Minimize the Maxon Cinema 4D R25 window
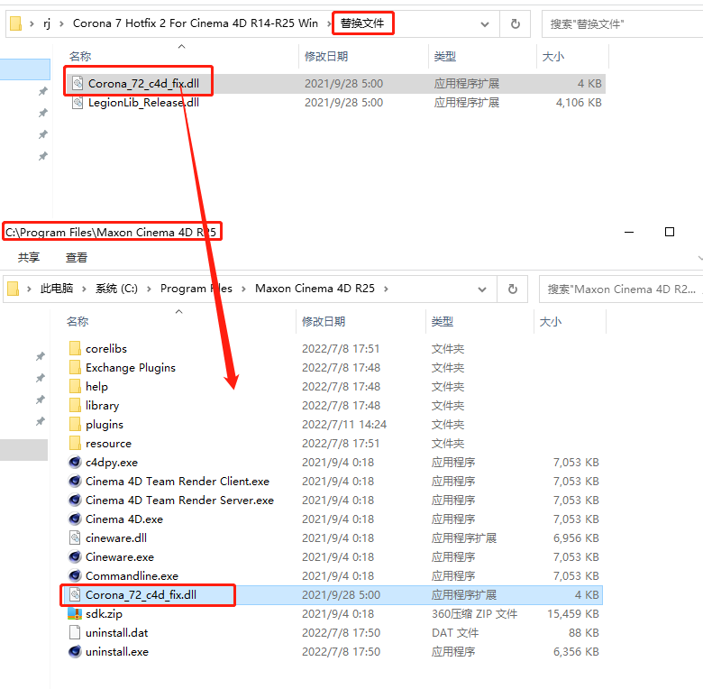 coord(629,232)
